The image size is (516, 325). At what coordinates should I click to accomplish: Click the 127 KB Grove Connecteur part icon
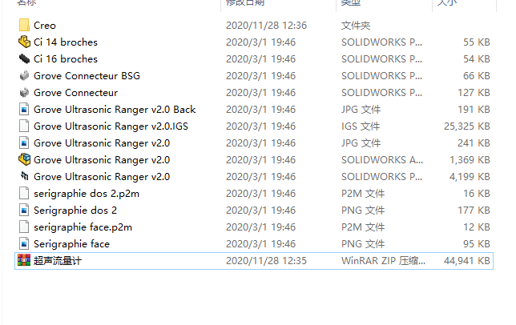(24, 93)
